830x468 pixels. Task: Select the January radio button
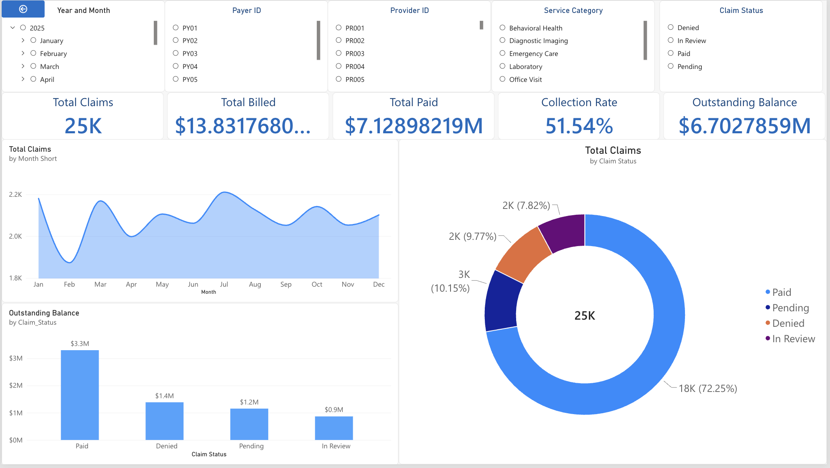33,41
